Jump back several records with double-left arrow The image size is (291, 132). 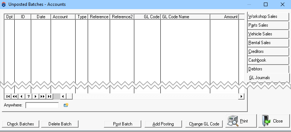tap(15, 96)
